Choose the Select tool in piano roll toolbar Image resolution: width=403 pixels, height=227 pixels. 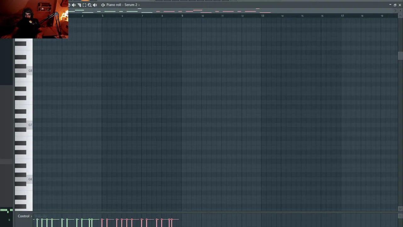point(84,5)
